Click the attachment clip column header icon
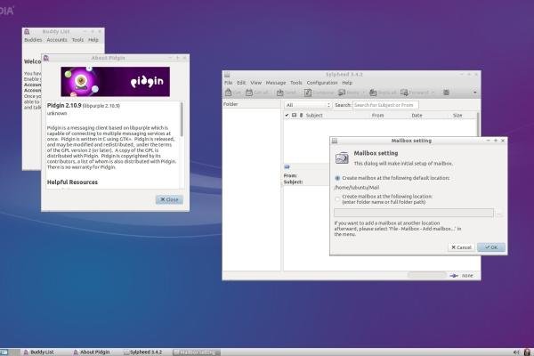The width and height of the screenshot is (534, 356). pos(301,116)
